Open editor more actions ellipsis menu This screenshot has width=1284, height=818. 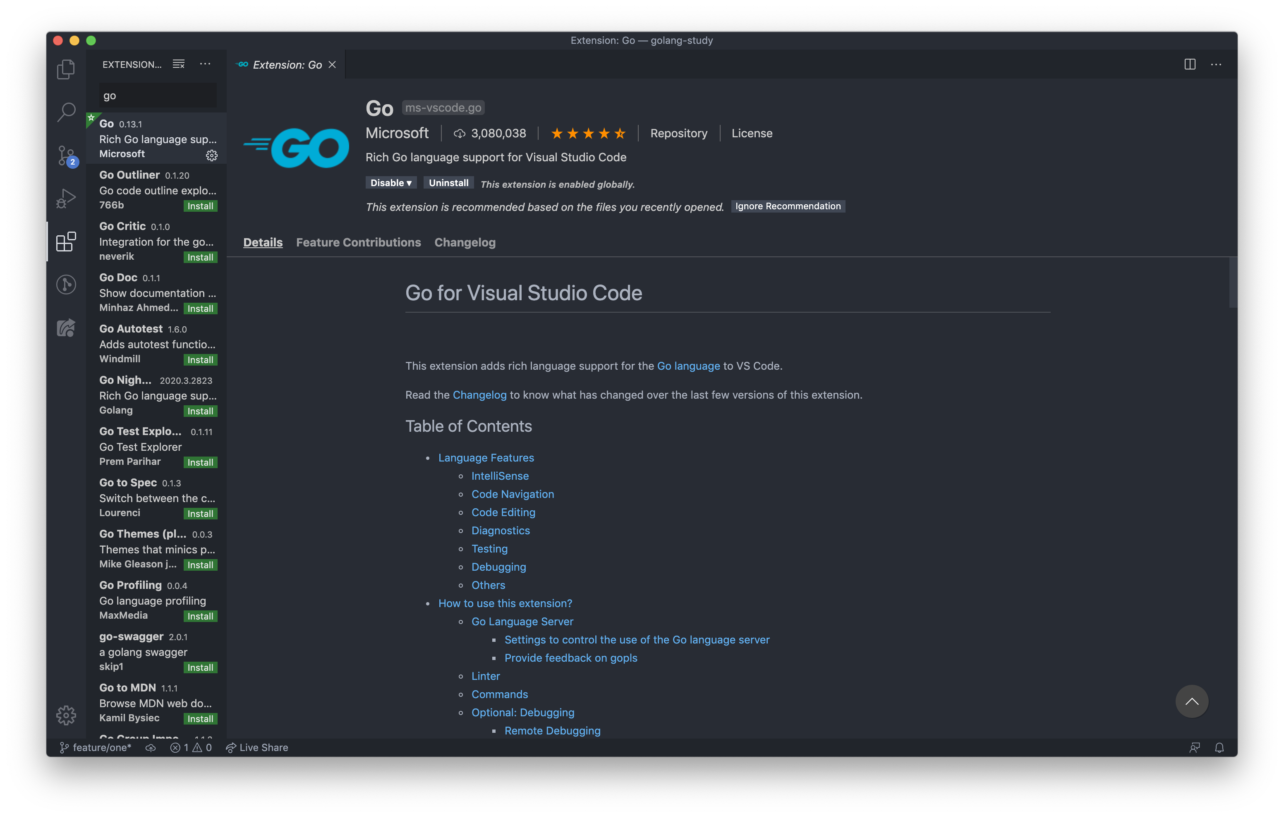click(x=1216, y=64)
